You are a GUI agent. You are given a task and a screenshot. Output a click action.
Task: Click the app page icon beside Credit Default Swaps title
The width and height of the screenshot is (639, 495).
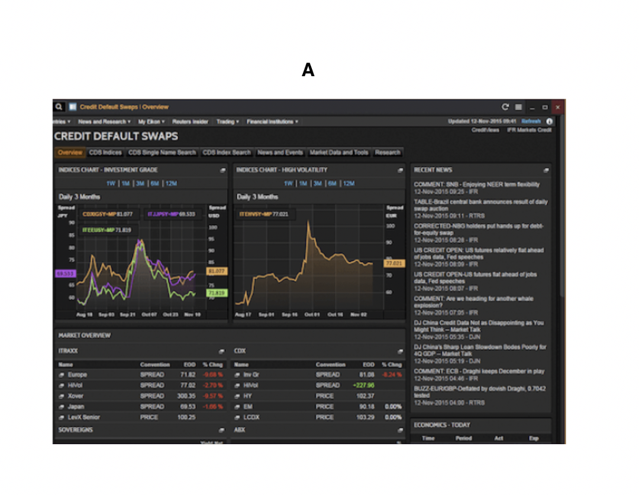[73, 106]
